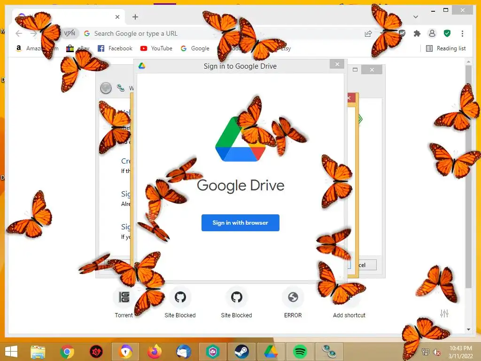Close the Sign in to Google Drive dialog
Viewport: 481px width, 361px height.
[x=337, y=64]
